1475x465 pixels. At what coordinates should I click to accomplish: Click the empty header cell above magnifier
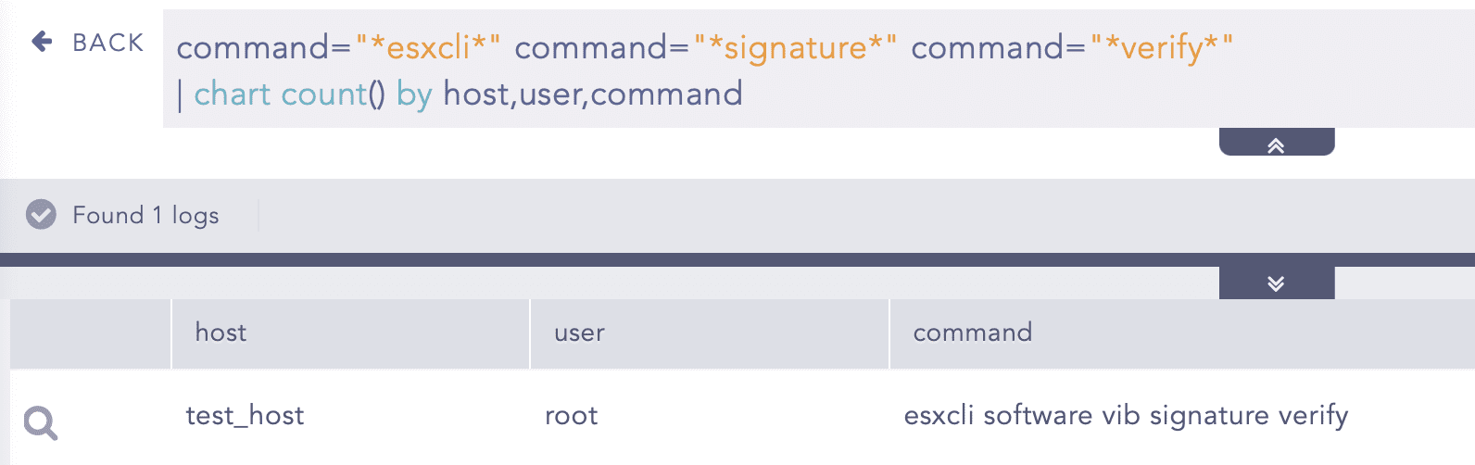91,333
